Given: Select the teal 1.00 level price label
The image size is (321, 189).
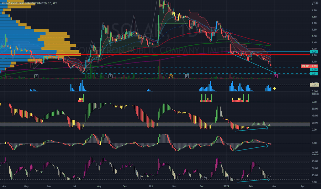Looking at the screenshot, I should (314, 70).
